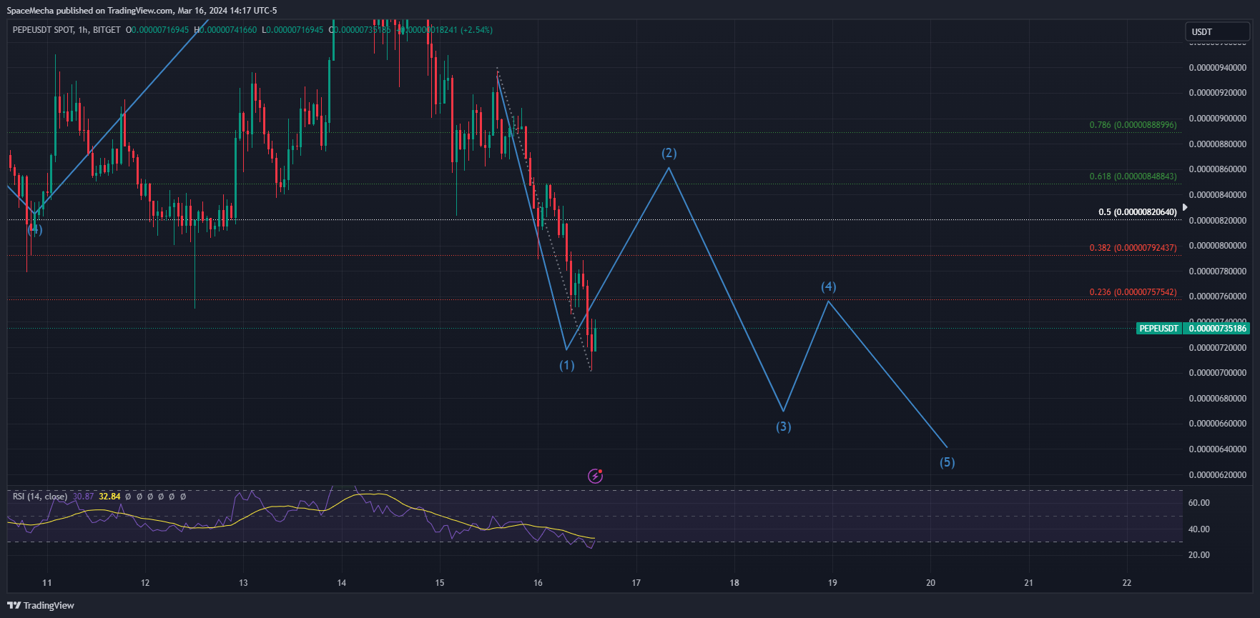Click date 20 on the time axis
This screenshot has height=618, width=1260.
[x=931, y=583]
